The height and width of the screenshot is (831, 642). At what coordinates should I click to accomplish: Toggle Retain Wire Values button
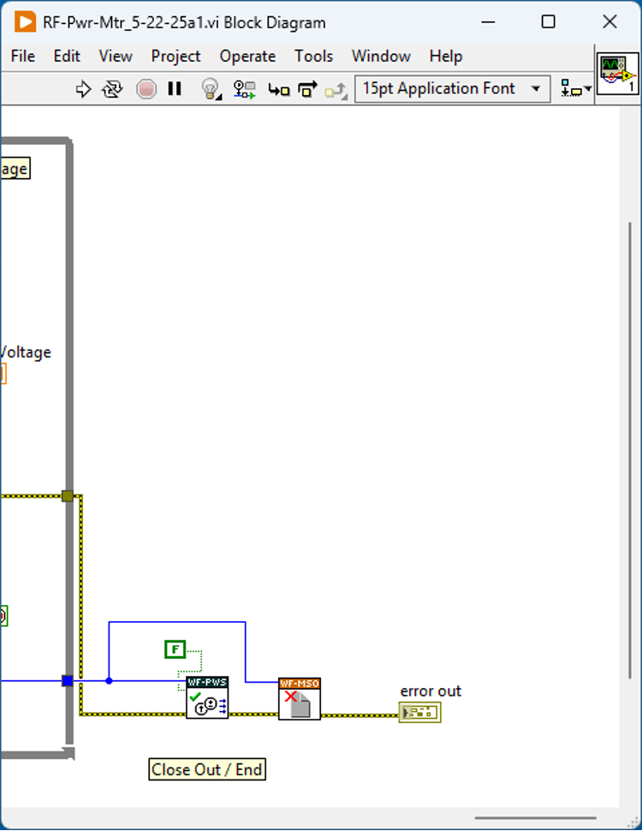point(245,89)
